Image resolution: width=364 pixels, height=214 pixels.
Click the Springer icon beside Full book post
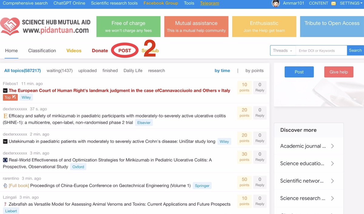5,186
